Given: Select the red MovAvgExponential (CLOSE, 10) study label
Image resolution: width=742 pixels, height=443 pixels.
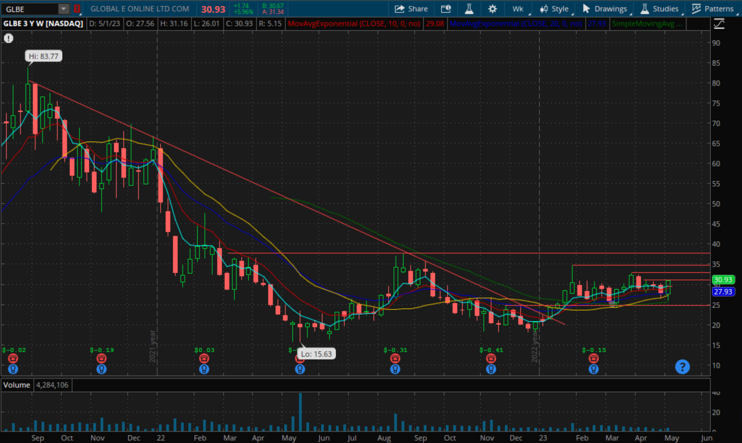Looking at the screenshot, I should (354, 24).
